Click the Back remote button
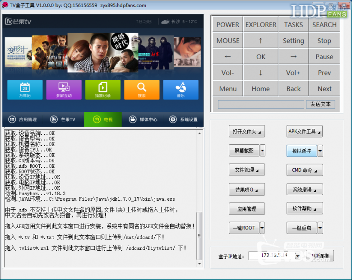Viewport: 352px width, 280px height. pyautogui.click(x=293, y=89)
